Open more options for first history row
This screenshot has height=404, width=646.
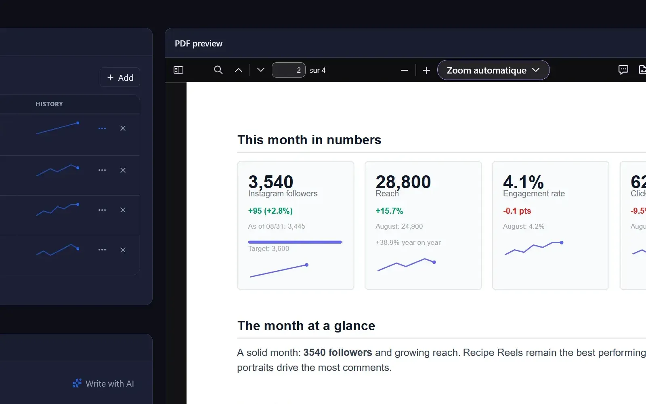coord(102,128)
